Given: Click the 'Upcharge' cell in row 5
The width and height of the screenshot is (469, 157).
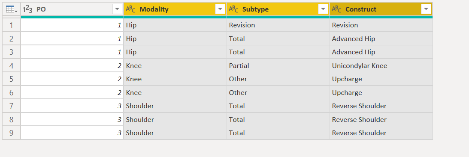Looking at the screenshot, I should (381, 79).
